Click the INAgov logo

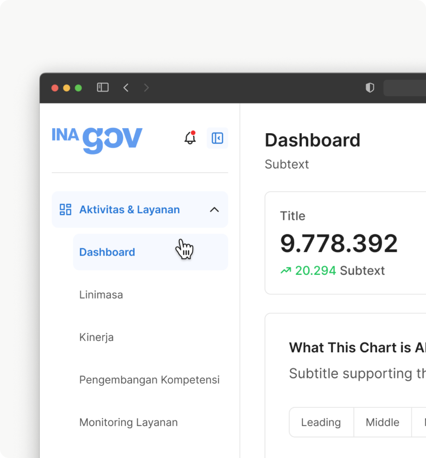point(97,140)
